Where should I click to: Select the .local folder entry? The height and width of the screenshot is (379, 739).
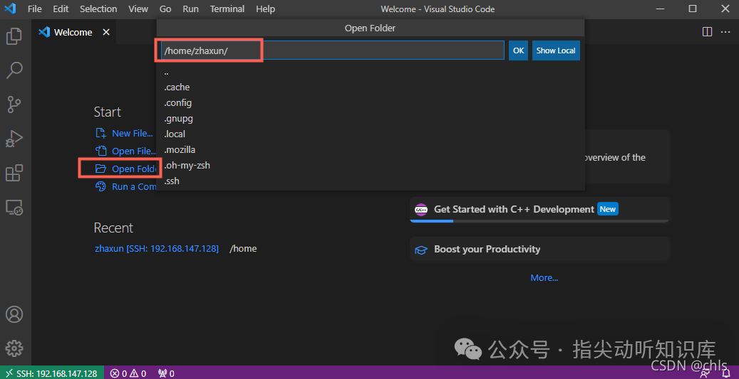click(x=371, y=134)
